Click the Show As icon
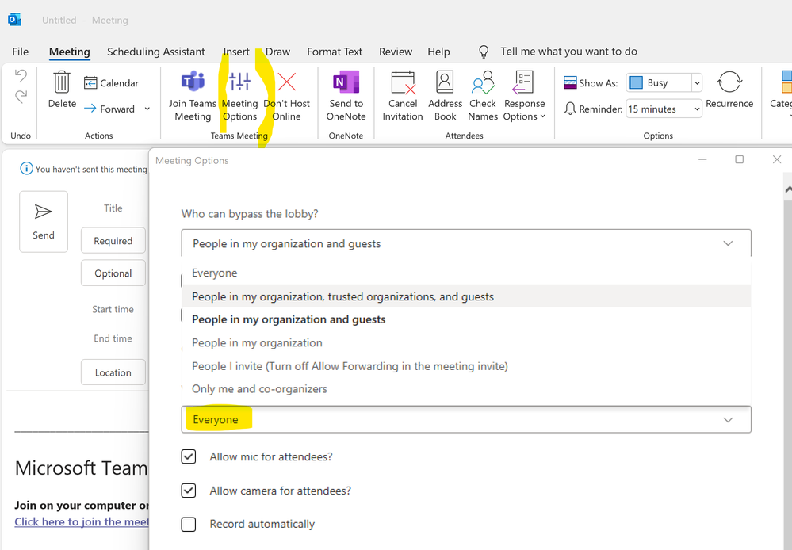 pyautogui.click(x=570, y=82)
